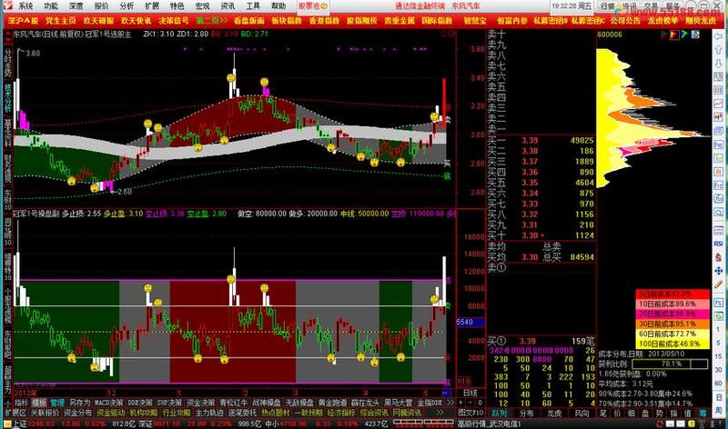Click the up arrow icon in right toolbar
Screen dimensions: 728x429
[718, 49]
